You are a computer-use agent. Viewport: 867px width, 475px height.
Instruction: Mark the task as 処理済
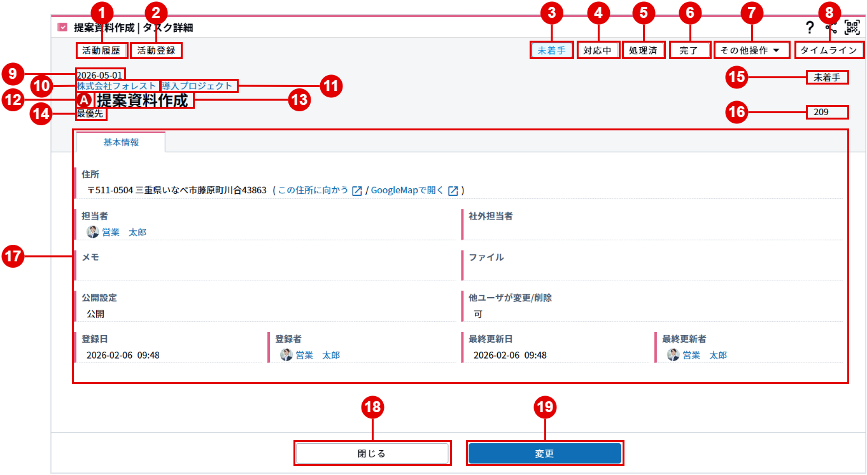643,50
